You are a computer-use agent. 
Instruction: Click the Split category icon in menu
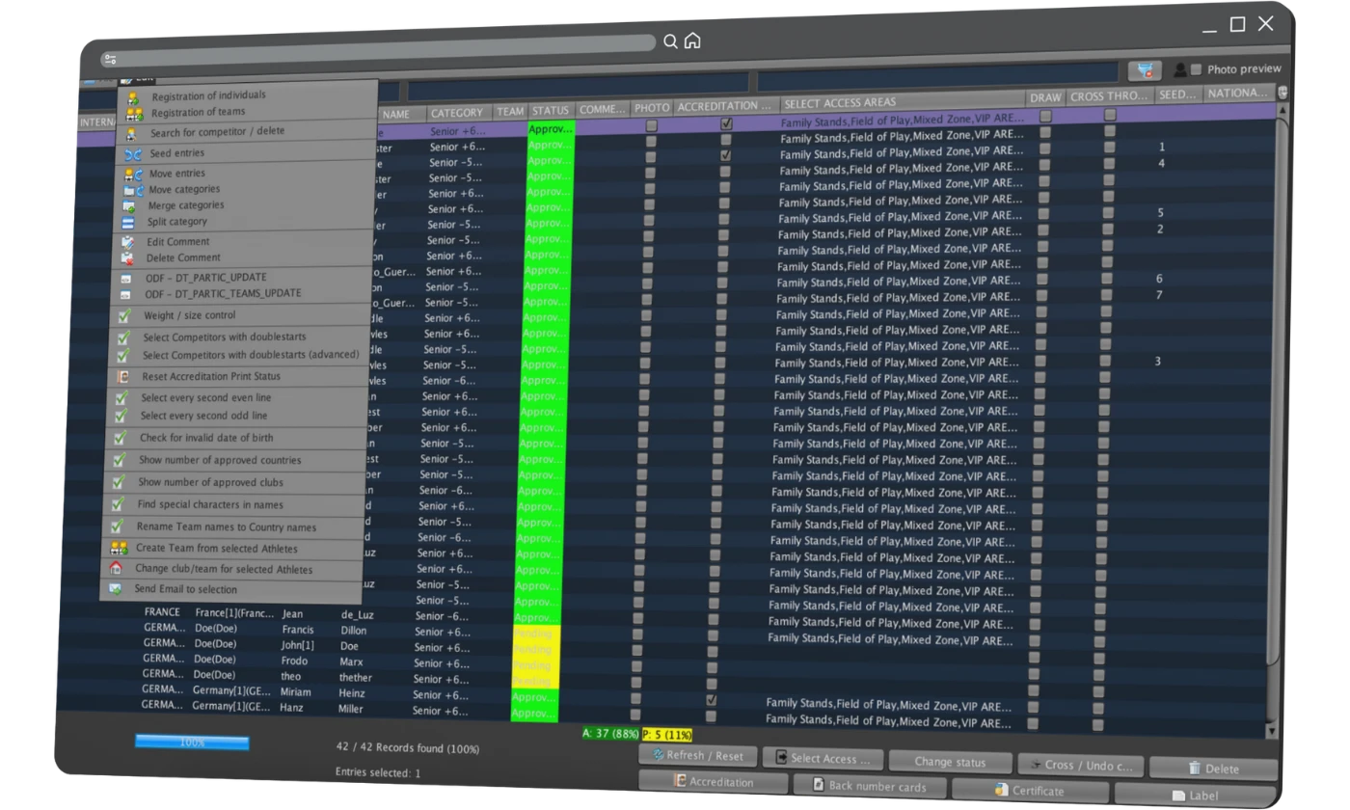point(129,222)
